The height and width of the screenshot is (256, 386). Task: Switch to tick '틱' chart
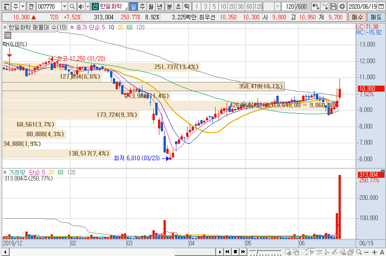pos(187,6)
